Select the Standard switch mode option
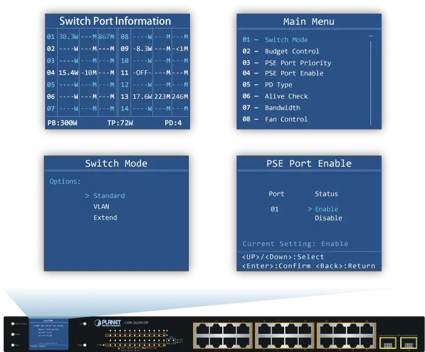The height and width of the screenshot is (352, 425). pyautogui.click(x=109, y=196)
